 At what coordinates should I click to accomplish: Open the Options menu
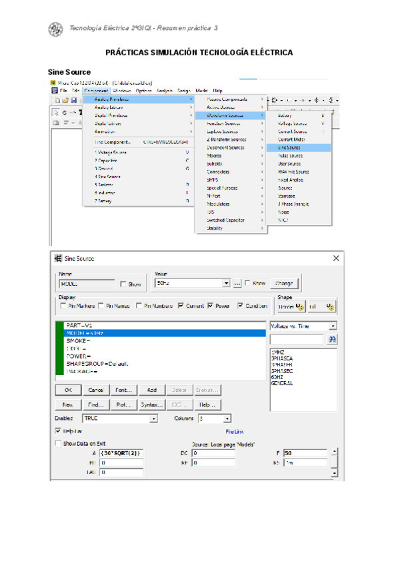(143, 91)
